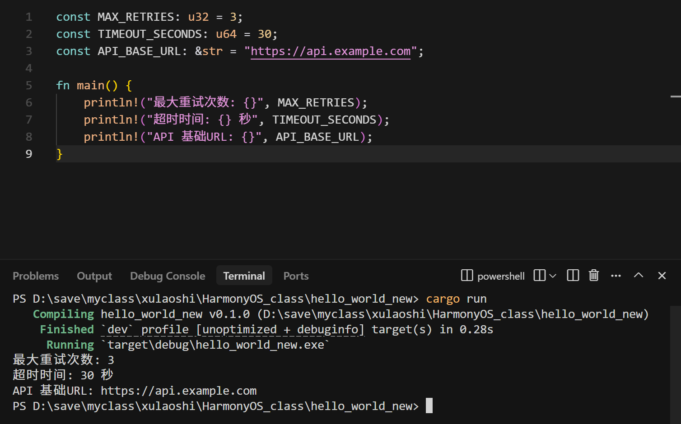
Task: Click line number 1 in the gutter
Action: point(29,17)
